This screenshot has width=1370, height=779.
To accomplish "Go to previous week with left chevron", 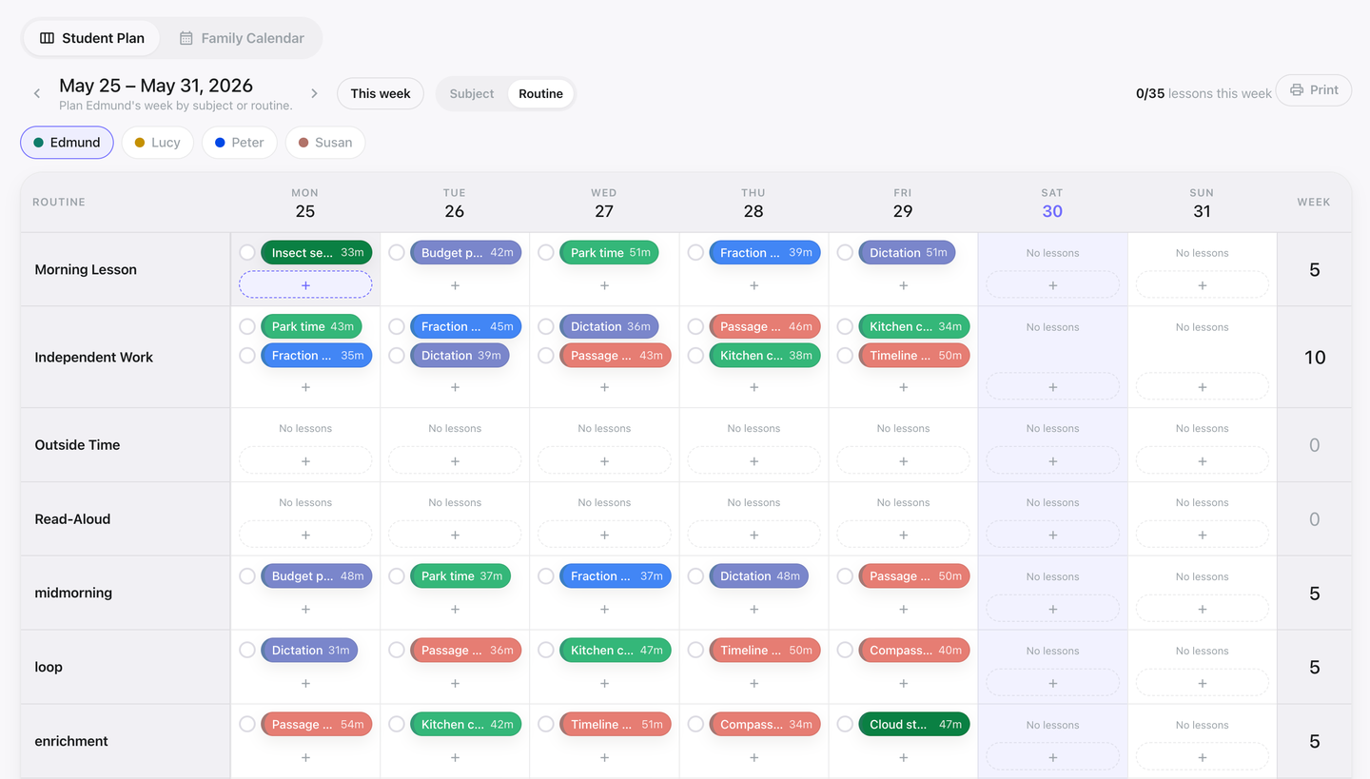I will [x=37, y=93].
